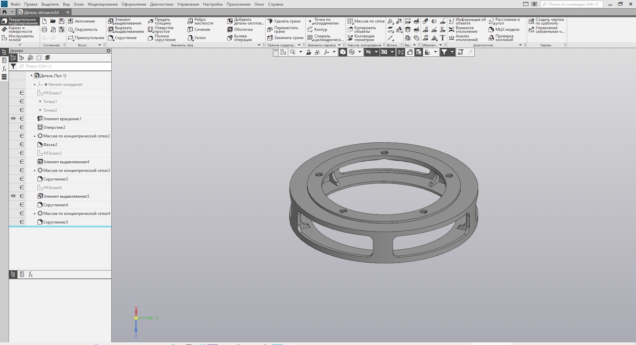636x345 pixels.
Task: Activate Вырезать выдавливанием cut tool
Action: click(126, 29)
